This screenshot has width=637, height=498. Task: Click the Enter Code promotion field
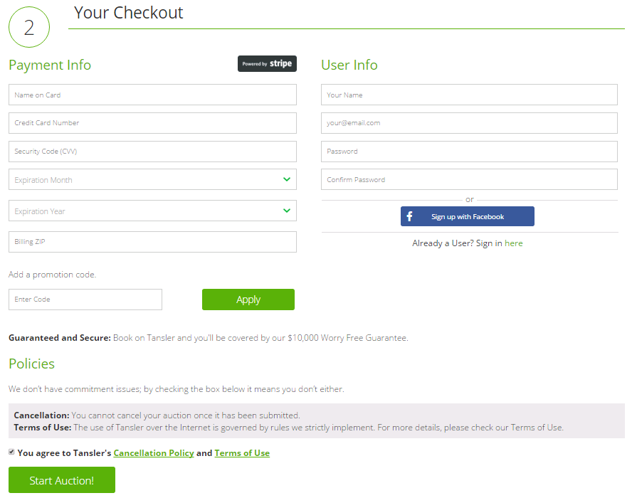point(85,300)
